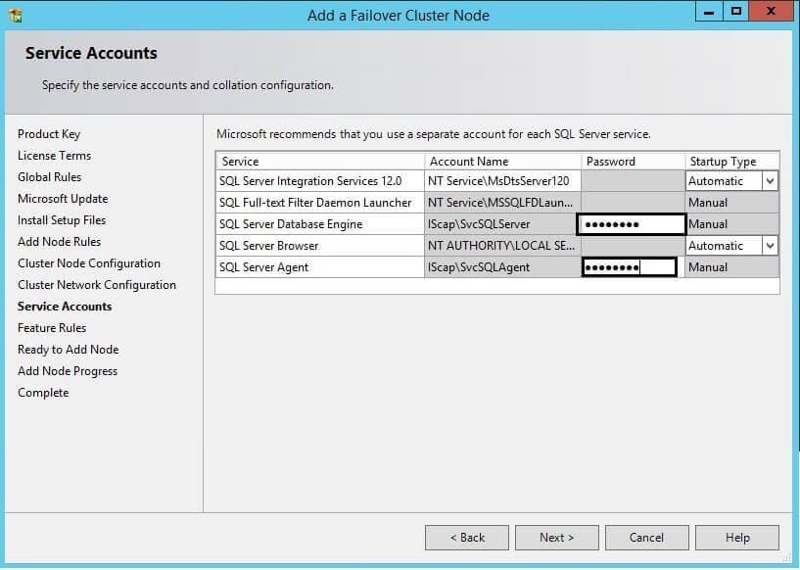Image resolution: width=800 pixels, height=570 pixels.
Task: Click the Service column header
Action: click(320, 162)
